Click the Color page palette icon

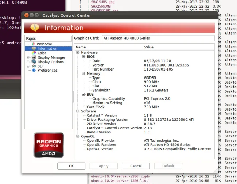tap(34, 53)
